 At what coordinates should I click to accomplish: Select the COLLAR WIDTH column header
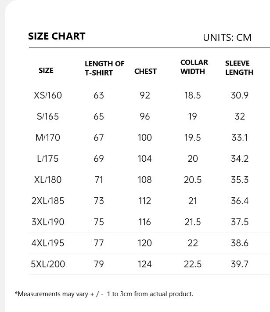194,67
